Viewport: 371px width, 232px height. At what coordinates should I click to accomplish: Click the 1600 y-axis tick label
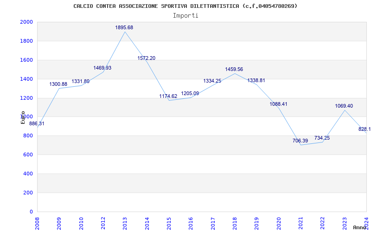coord(26,60)
